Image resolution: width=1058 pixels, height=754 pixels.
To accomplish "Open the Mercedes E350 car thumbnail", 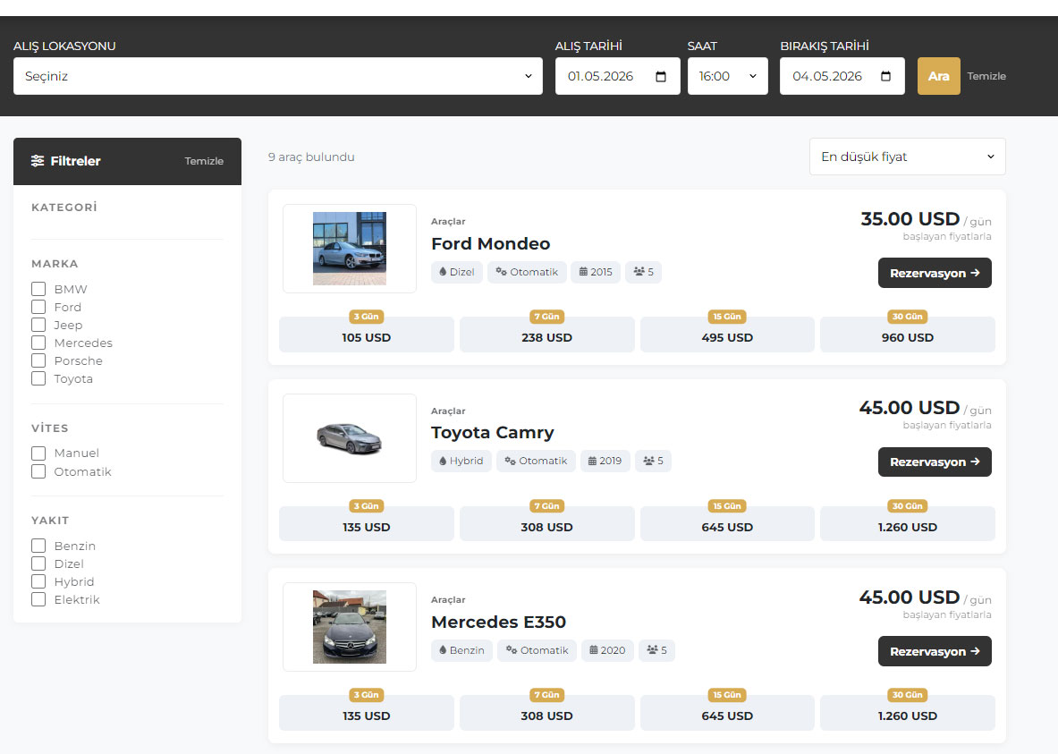I will click(x=350, y=627).
